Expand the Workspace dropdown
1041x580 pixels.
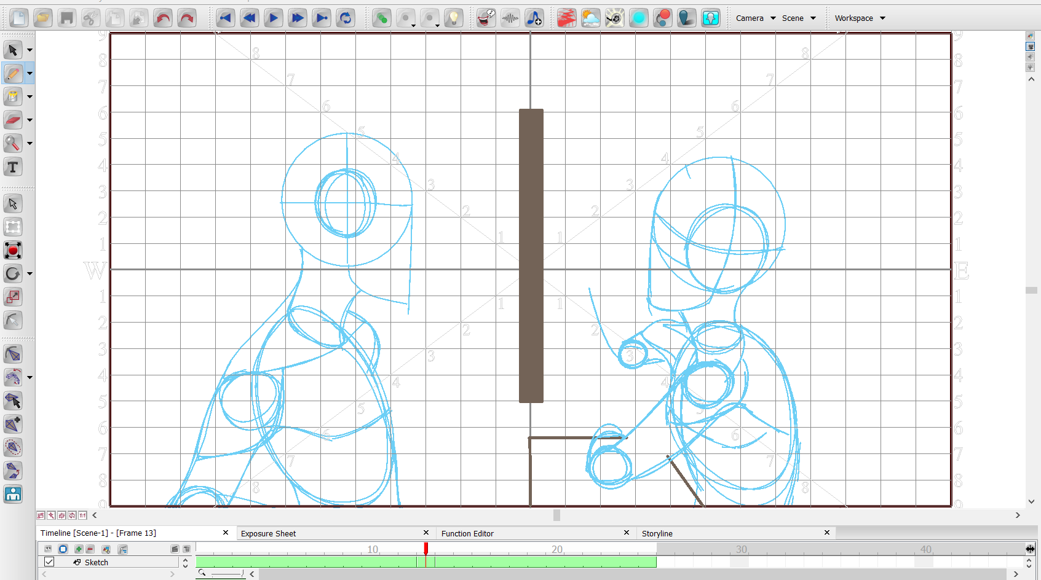coord(860,18)
